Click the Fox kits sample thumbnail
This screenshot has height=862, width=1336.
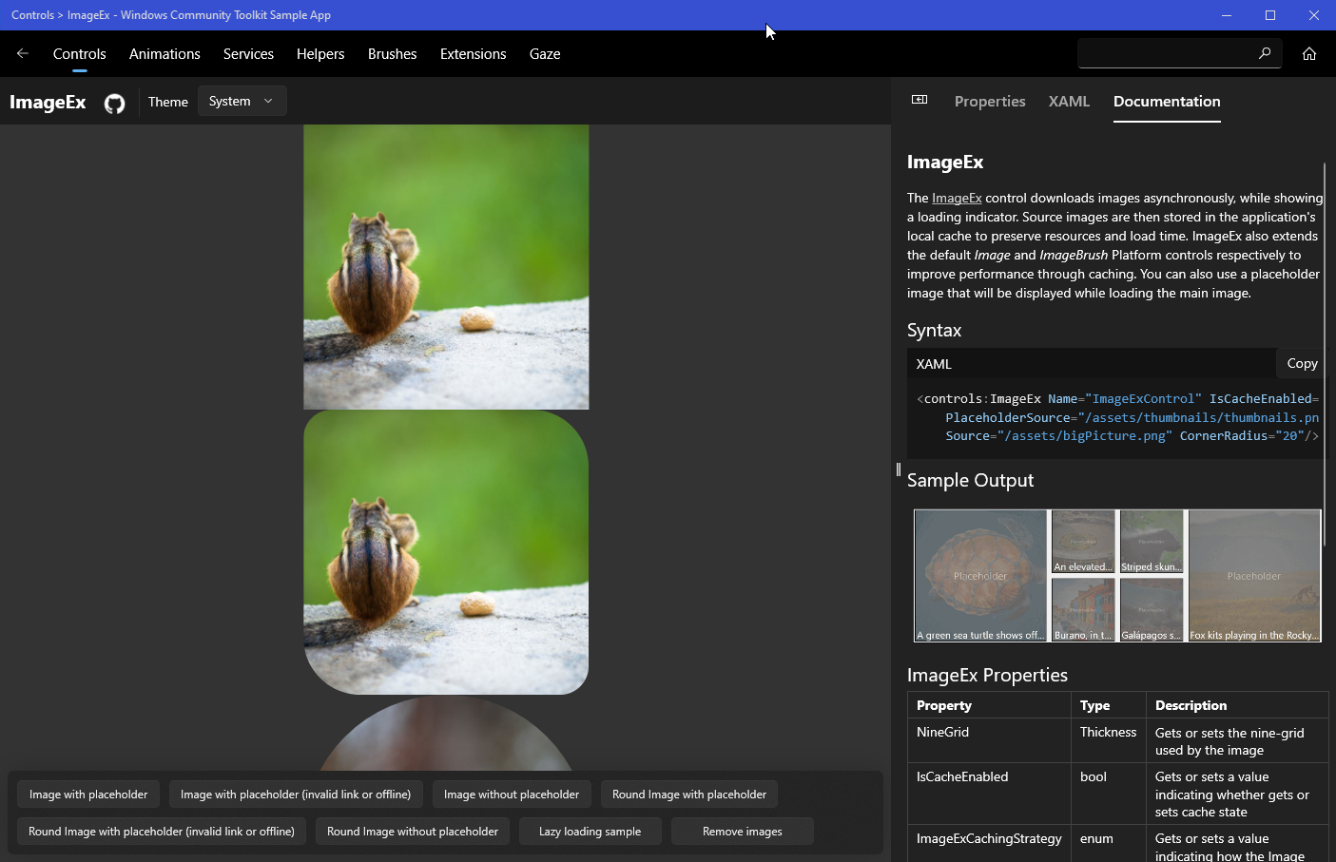(x=1254, y=576)
